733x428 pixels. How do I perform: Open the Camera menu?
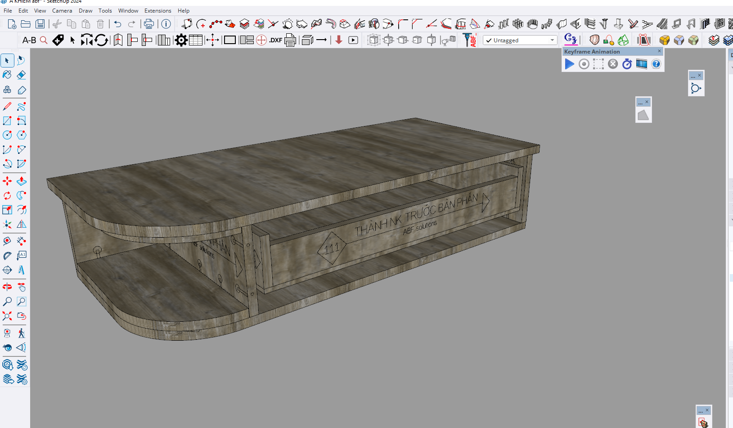(x=62, y=10)
